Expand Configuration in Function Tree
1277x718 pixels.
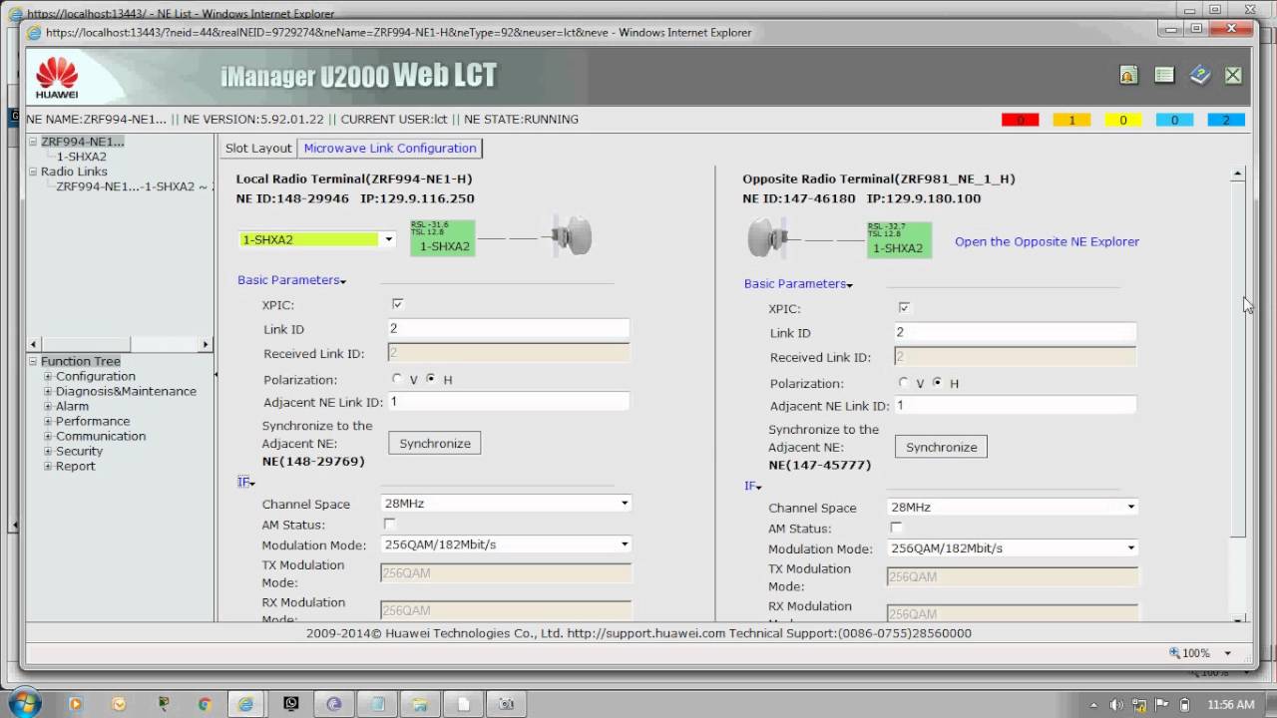[48, 377]
